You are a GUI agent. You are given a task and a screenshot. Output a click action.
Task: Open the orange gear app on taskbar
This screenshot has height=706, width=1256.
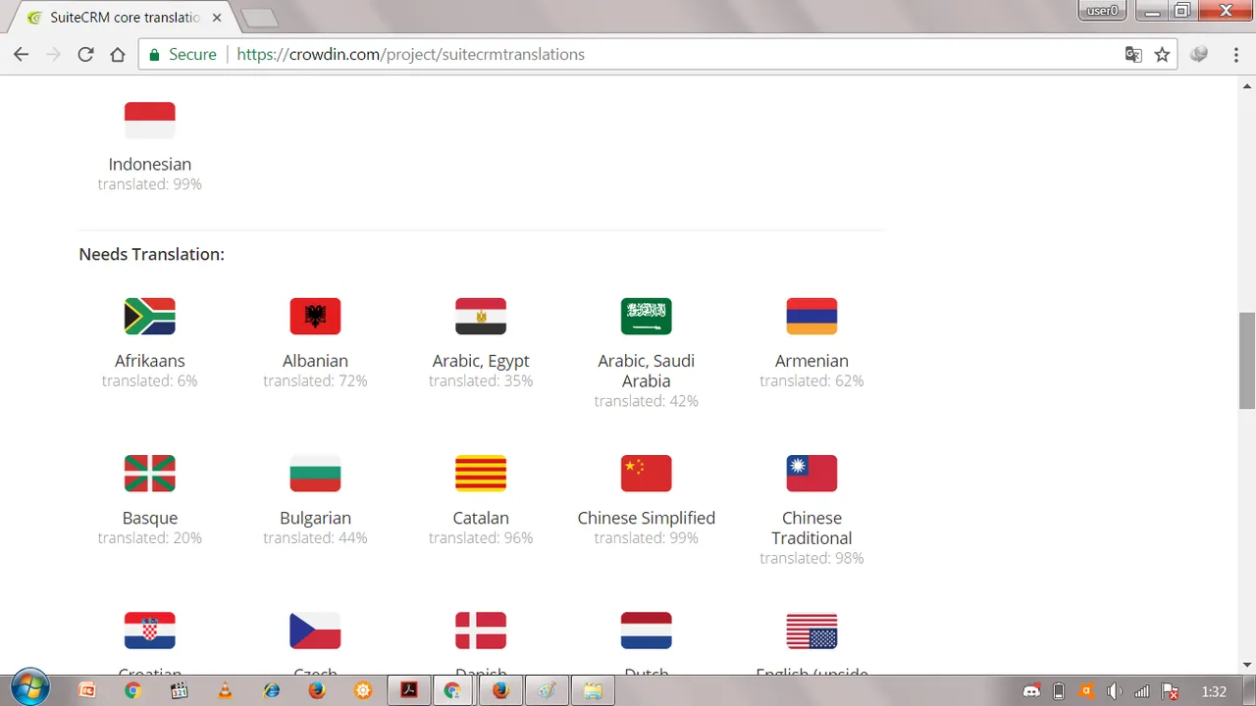click(x=363, y=690)
